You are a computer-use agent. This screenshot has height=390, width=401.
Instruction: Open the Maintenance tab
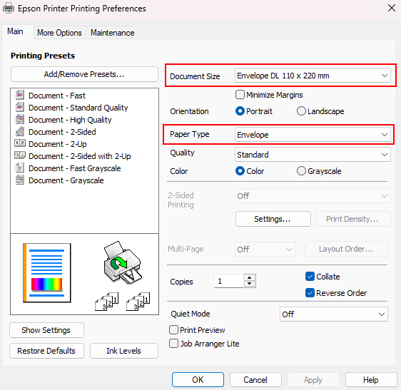click(112, 33)
